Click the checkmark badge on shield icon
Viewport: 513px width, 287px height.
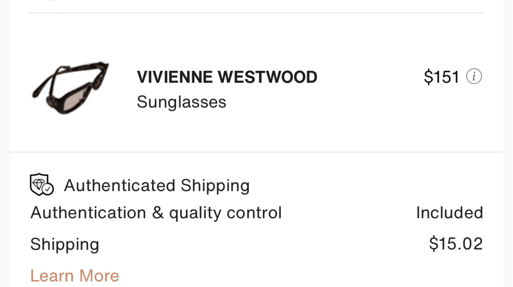48,189
